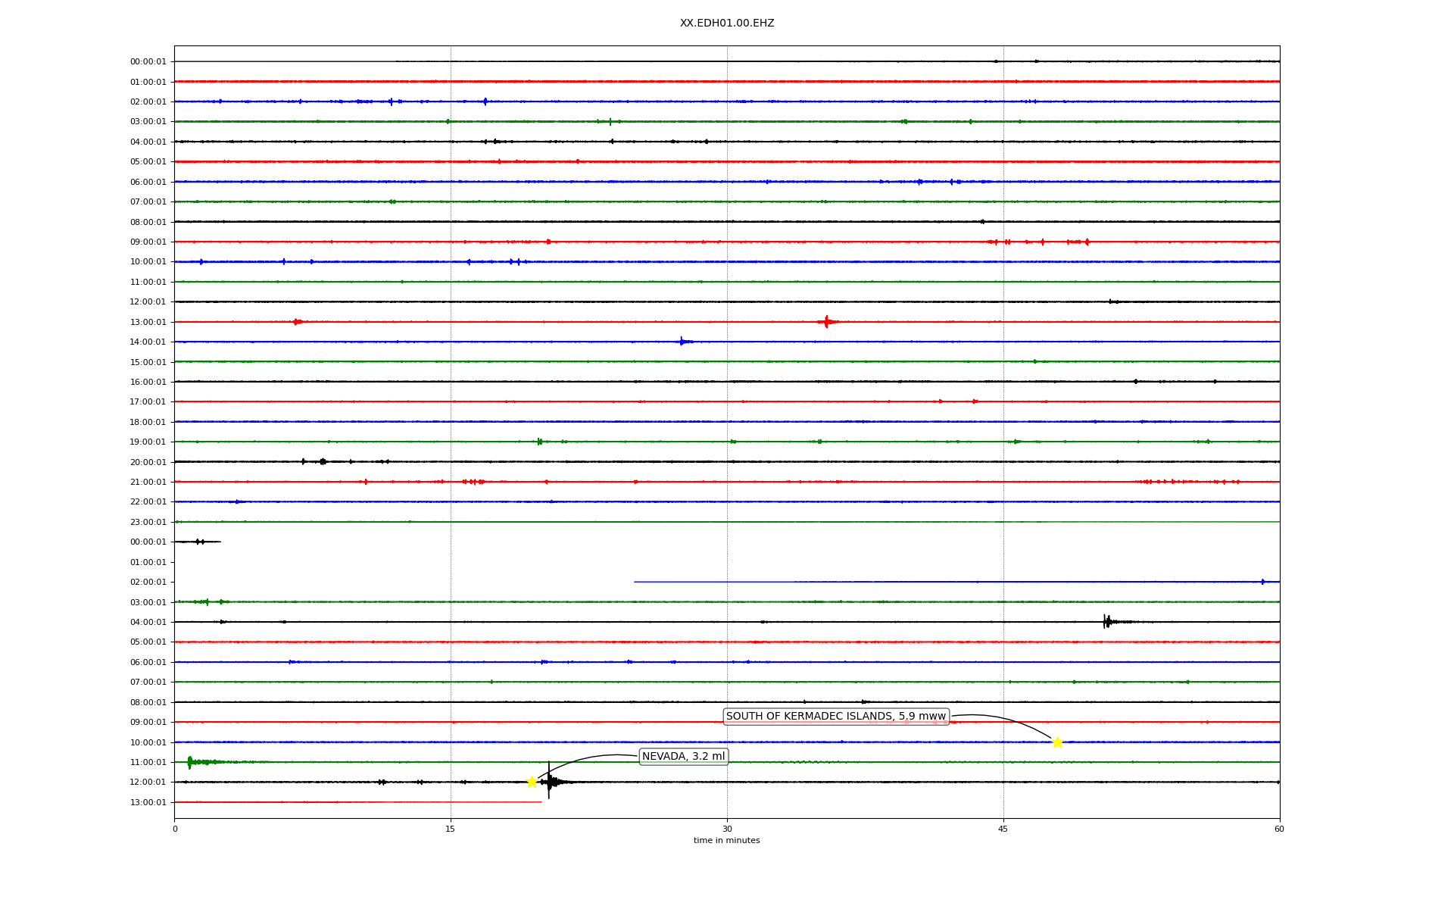Click the blue partial trace on the second 02:00:01 row
1454x909 pixels.
click(x=956, y=582)
